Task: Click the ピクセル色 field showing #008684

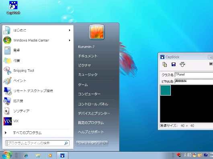Action: pos(194,81)
